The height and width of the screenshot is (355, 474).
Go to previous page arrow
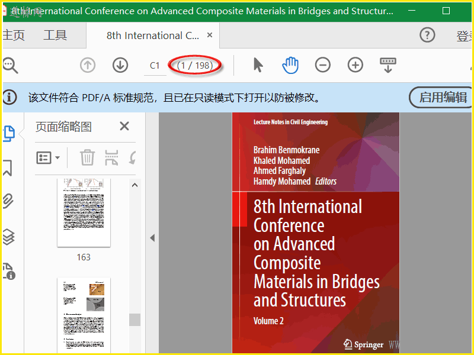(x=88, y=65)
